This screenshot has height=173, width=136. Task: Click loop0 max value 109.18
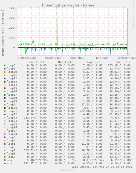(113, 65)
